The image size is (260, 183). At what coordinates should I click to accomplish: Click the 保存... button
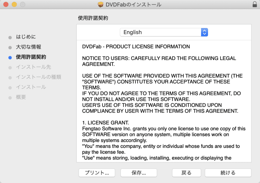139,173
